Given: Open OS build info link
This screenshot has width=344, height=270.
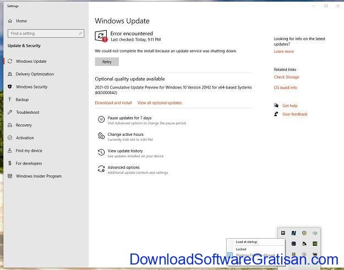Looking at the screenshot, I should (285, 87).
